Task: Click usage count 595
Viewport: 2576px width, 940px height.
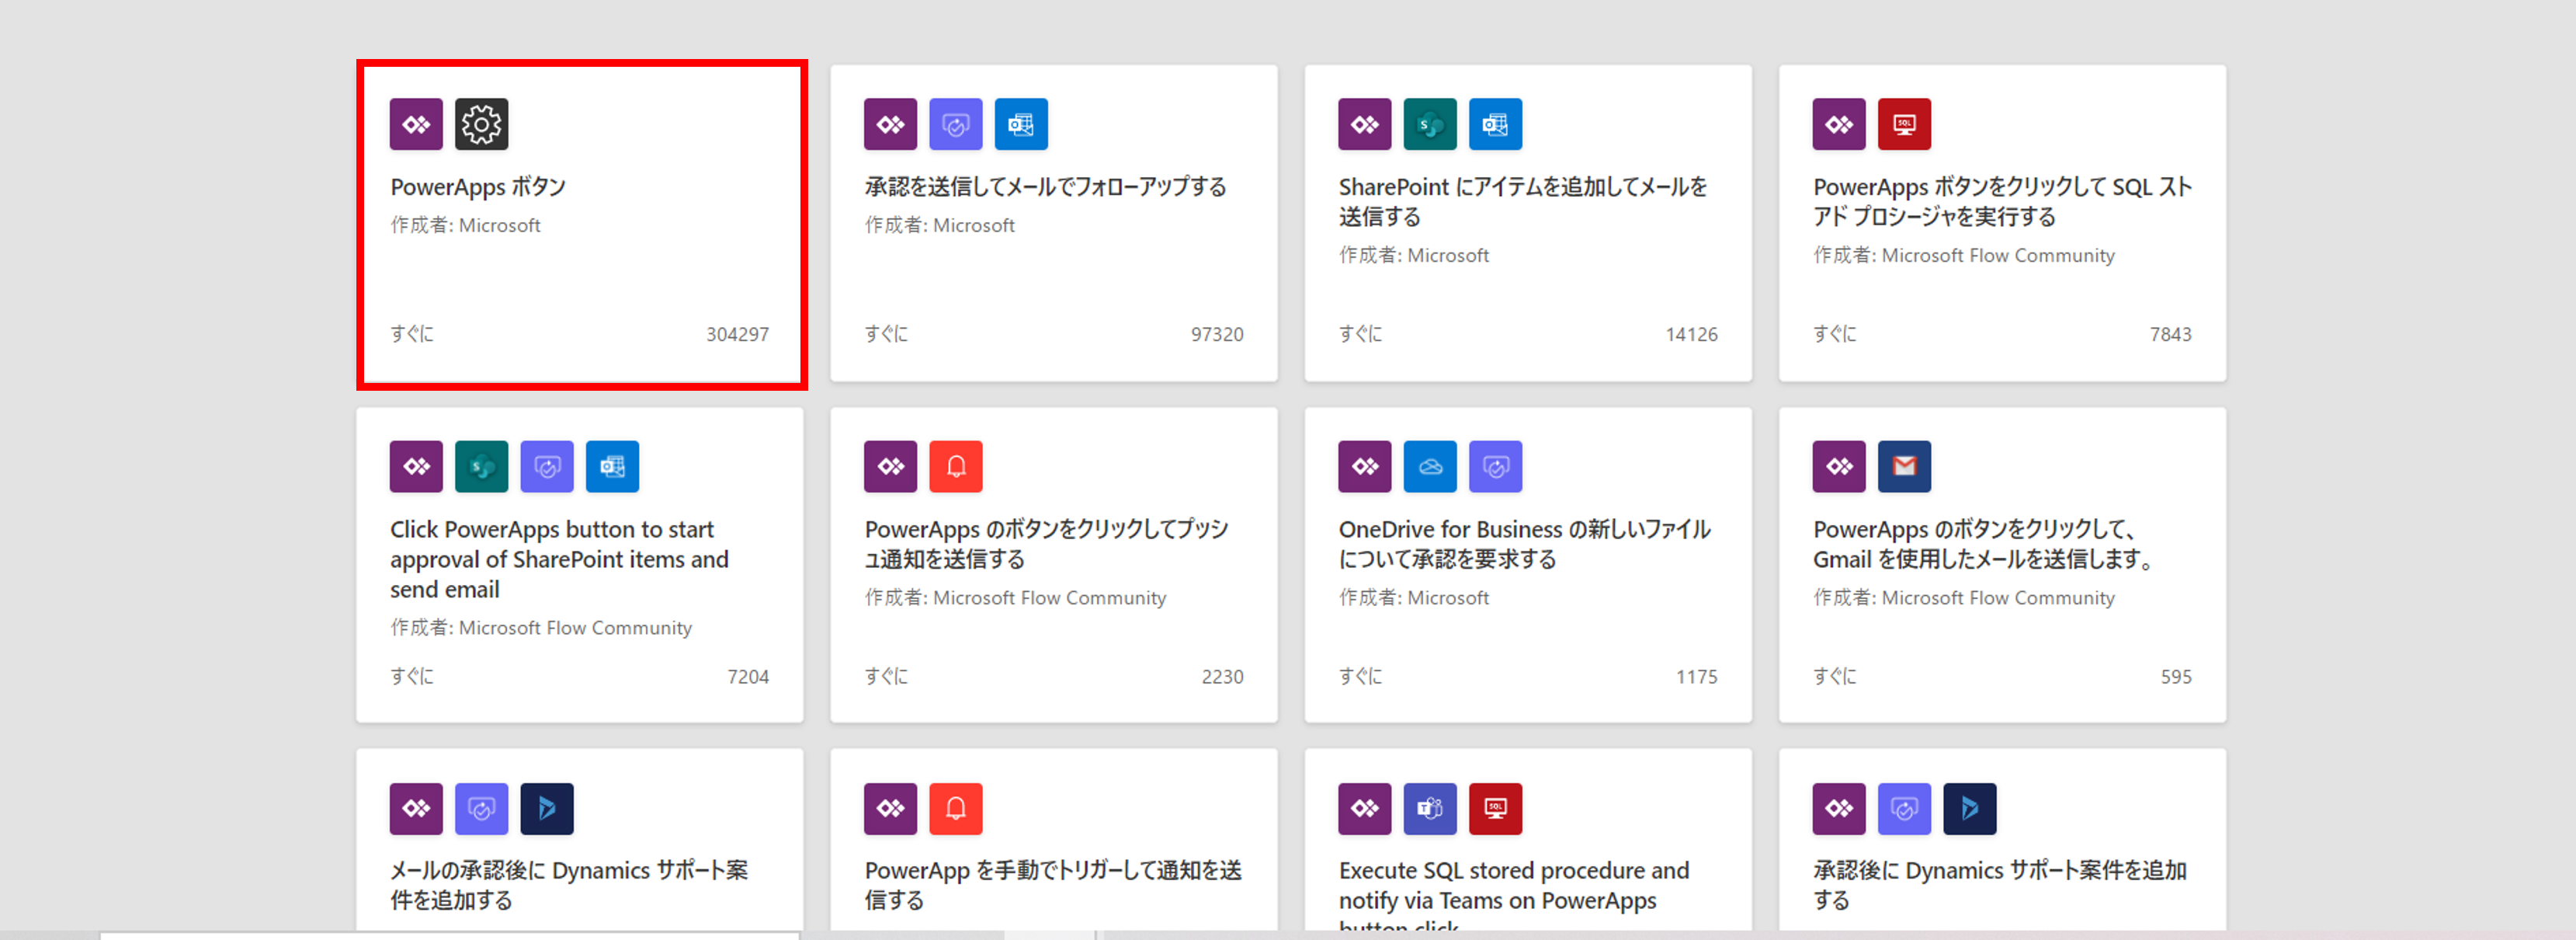Action: 2176,677
